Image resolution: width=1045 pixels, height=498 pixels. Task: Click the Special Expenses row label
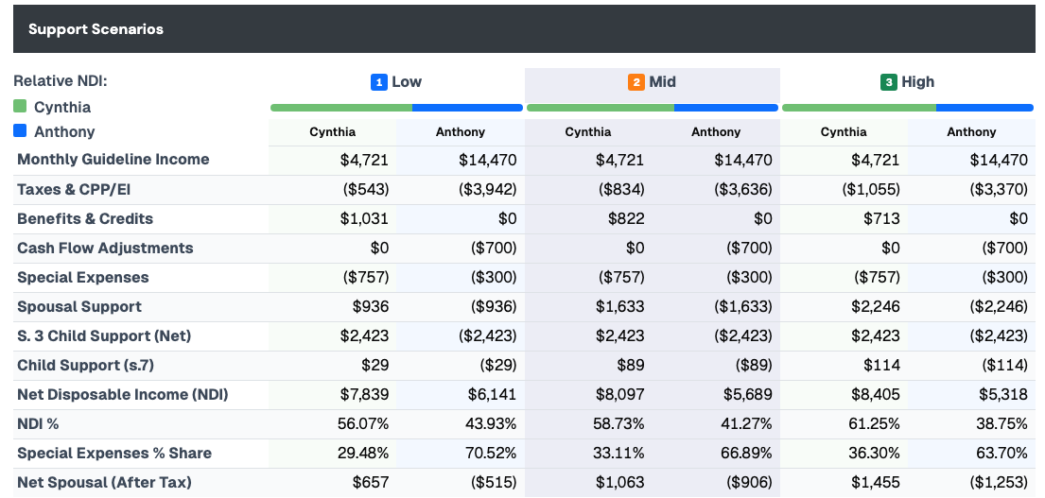pyautogui.click(x=83, y=278)
